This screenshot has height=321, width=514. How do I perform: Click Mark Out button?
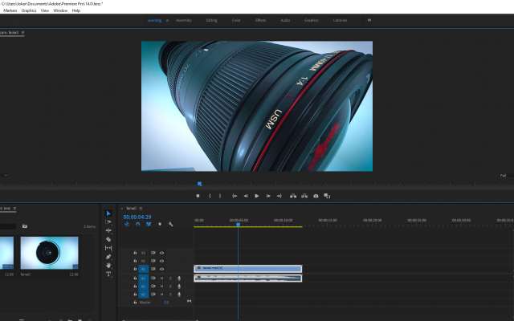click(220, 196)
